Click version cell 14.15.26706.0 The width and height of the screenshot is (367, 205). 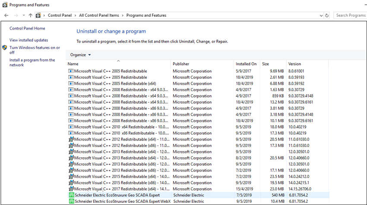click(300, 189)
